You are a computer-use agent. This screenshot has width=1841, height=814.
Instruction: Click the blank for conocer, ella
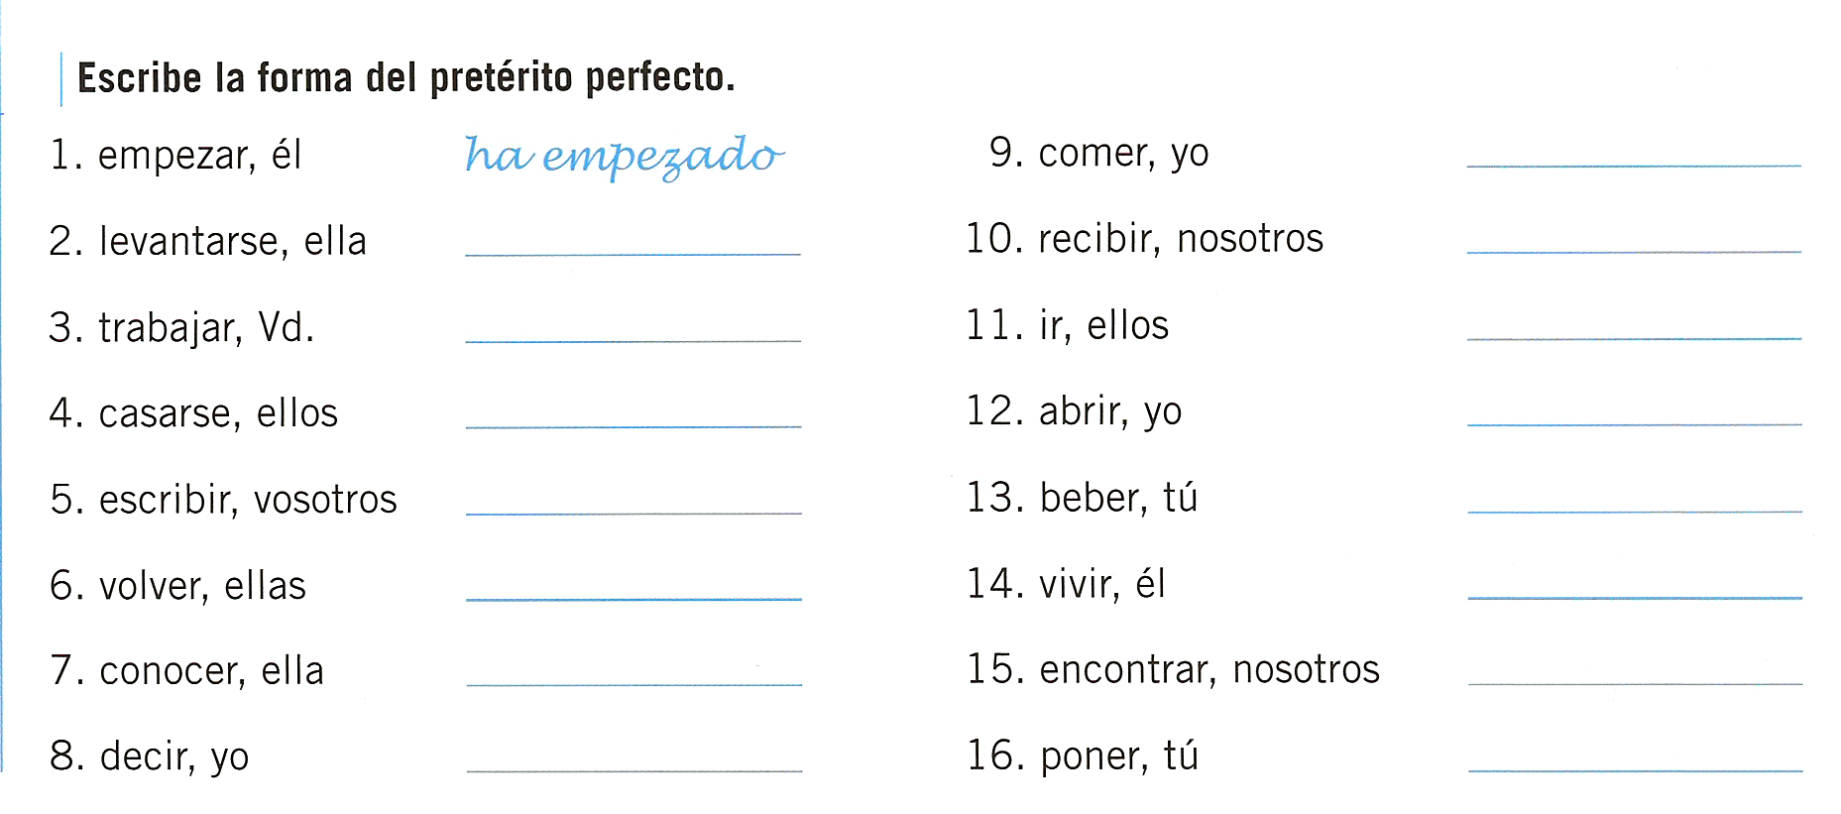pos(633,684)
